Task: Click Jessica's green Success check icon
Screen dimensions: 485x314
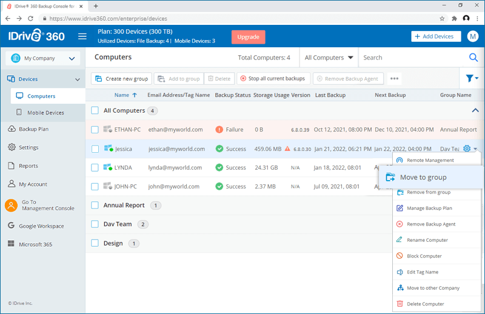Action: [219, 149]
